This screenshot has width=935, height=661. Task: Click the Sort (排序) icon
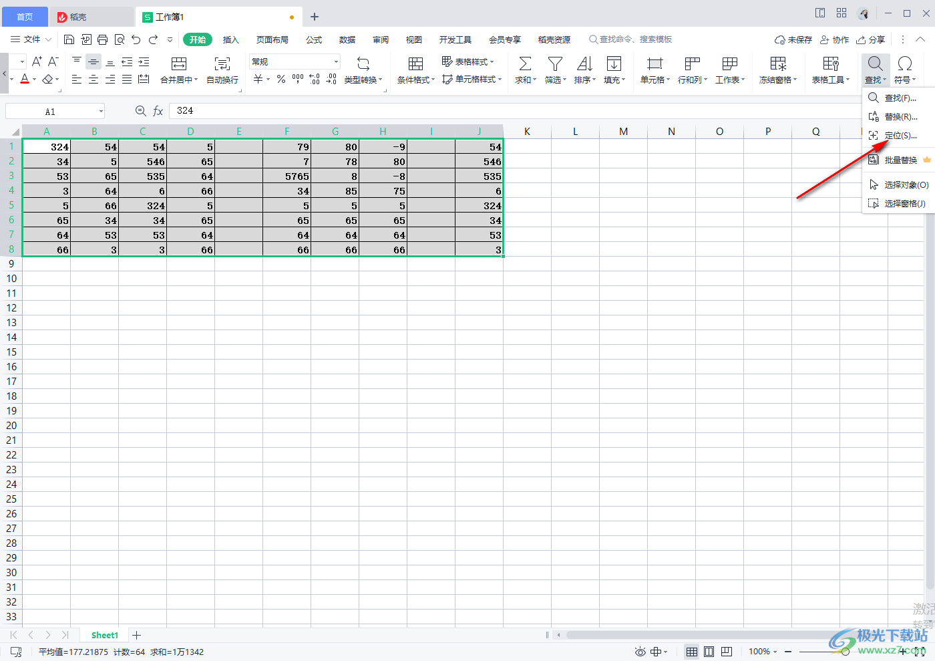(x=584, y=63)
